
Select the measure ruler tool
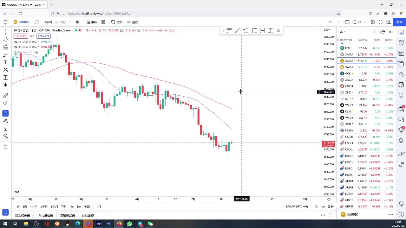coord(5,95)
